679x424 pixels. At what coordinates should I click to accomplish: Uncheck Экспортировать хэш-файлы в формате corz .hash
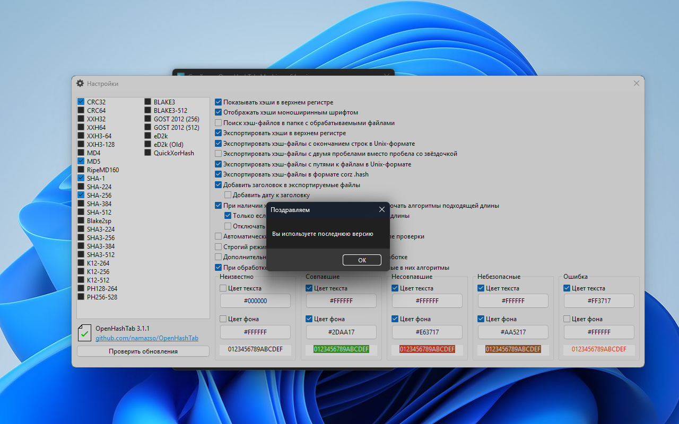pos(219,174)
